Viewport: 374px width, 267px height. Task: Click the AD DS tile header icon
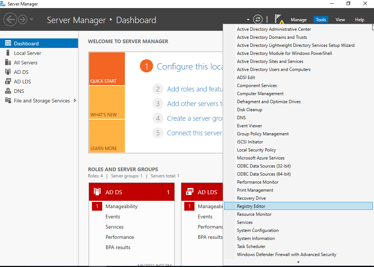point(97,192)
